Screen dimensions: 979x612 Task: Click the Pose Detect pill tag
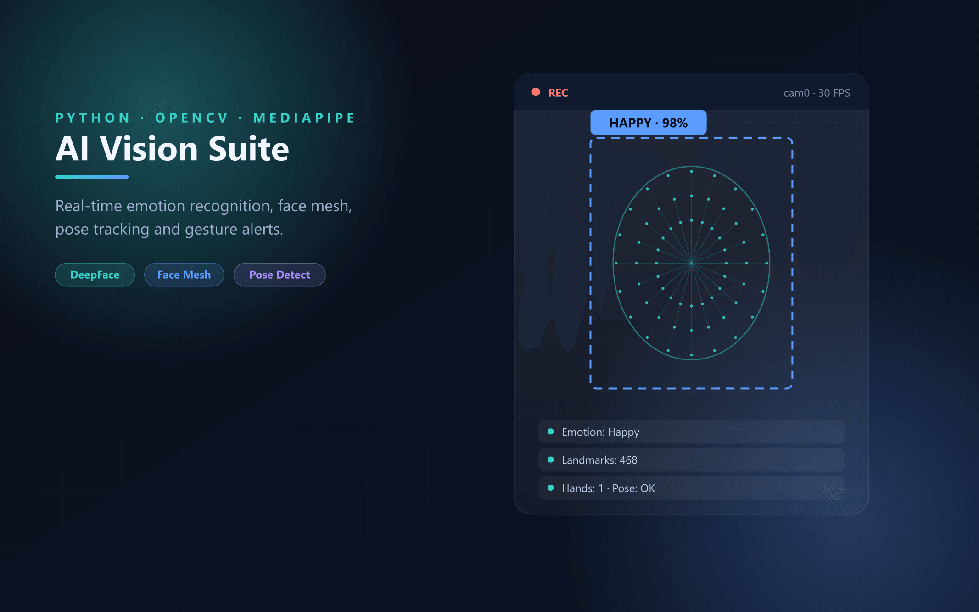(280, 275)
